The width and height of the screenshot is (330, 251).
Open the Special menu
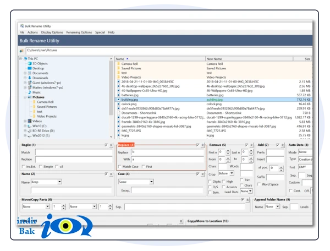[x=100, y=32]
